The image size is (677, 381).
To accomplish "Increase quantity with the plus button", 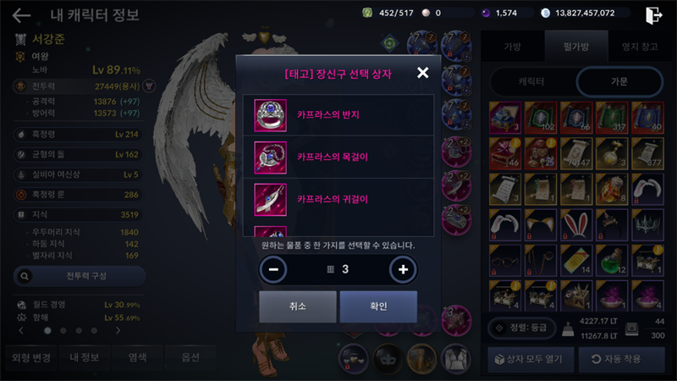I will tap(403, 269).
